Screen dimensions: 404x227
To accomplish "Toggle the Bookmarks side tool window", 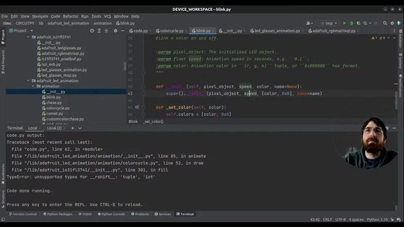I will [3, 174].
